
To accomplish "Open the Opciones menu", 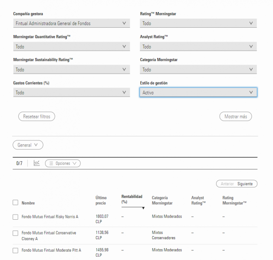I will (x=63, y=163).
